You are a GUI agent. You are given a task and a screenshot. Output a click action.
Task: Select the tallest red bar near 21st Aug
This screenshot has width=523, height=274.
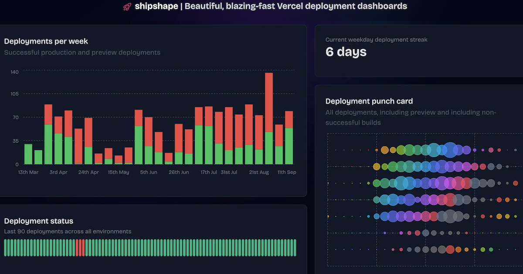point(270,100)
